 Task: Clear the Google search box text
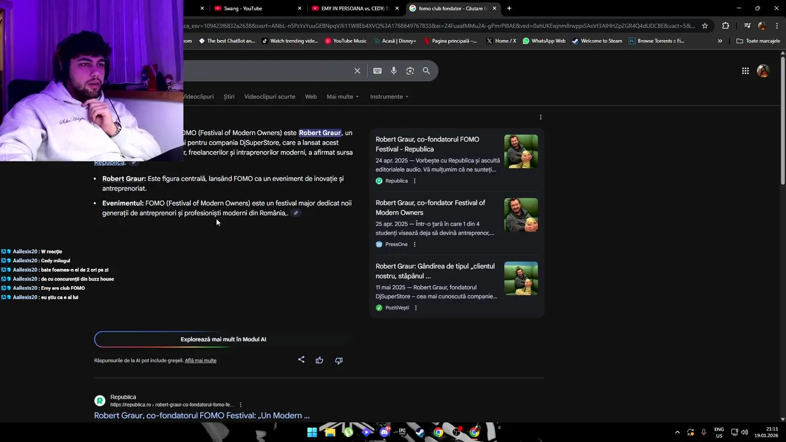357,71
